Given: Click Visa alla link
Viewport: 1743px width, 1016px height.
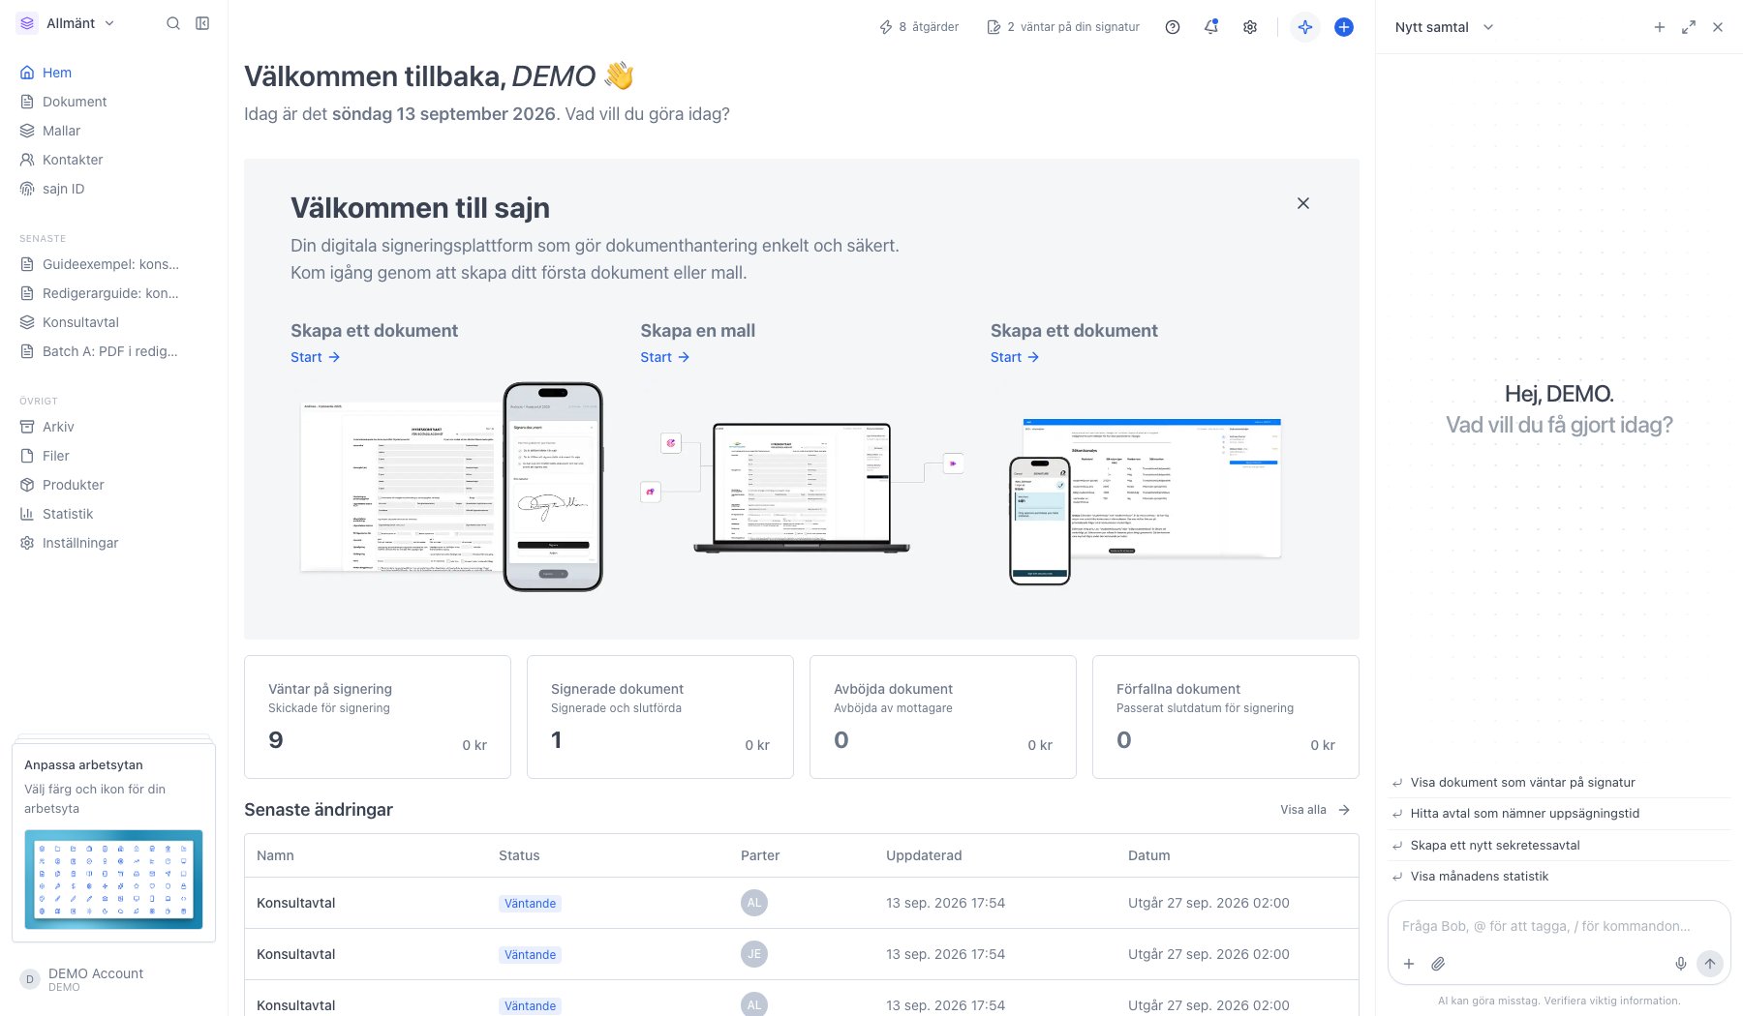Looking at the screenshot, I should (x=1314, y=810).
